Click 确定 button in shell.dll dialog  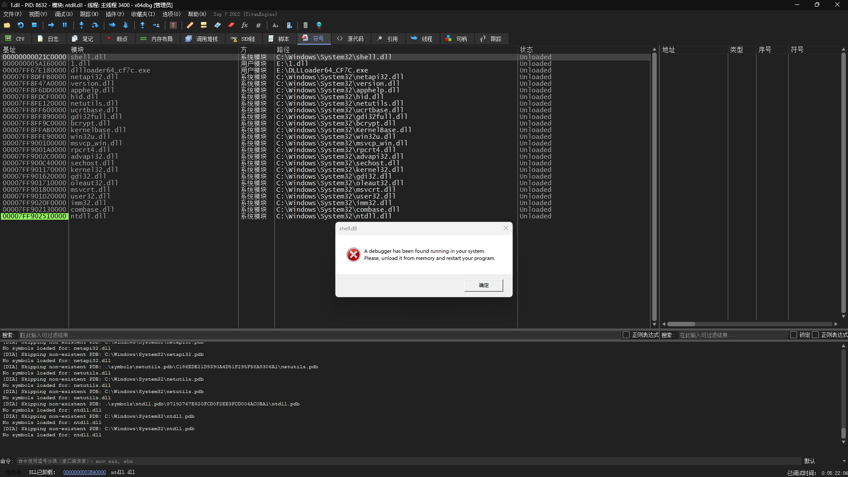483,286
